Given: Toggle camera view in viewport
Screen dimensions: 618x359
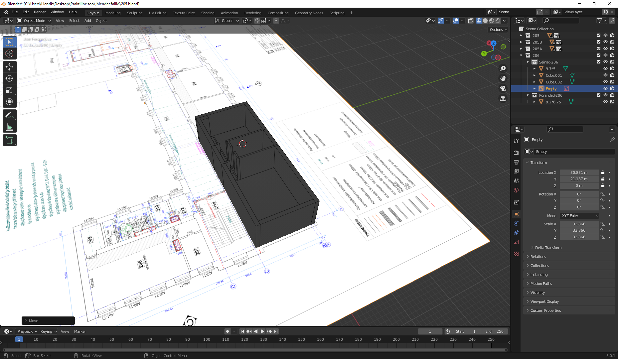Looking at the screenshot, I should (503, 88).
